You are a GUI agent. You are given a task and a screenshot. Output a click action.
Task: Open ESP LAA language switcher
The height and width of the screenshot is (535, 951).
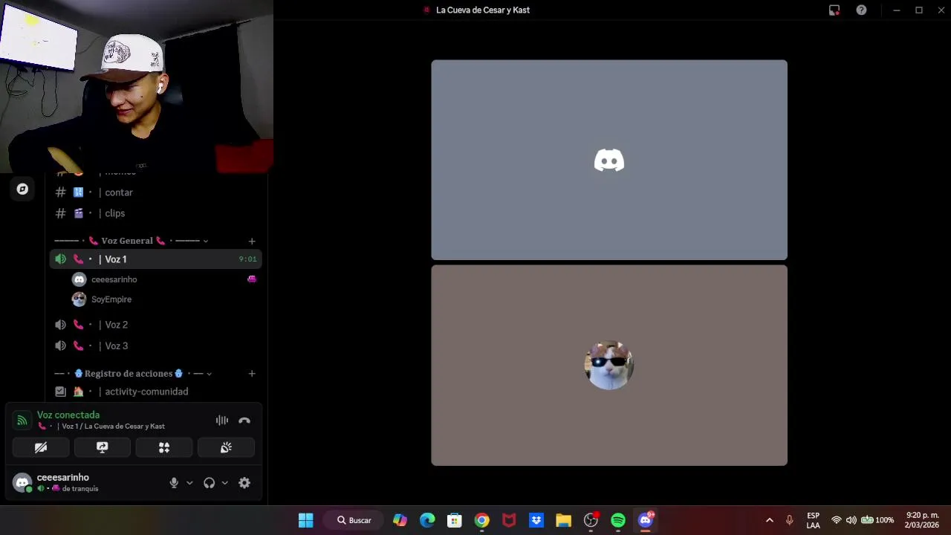click(x=813, y=520)
